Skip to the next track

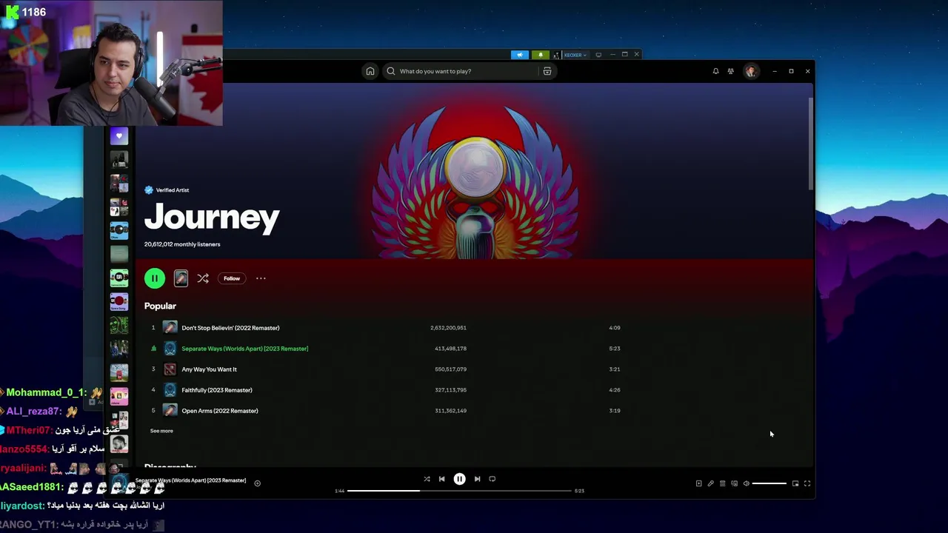pyautogui.click(x=477, y=479)
